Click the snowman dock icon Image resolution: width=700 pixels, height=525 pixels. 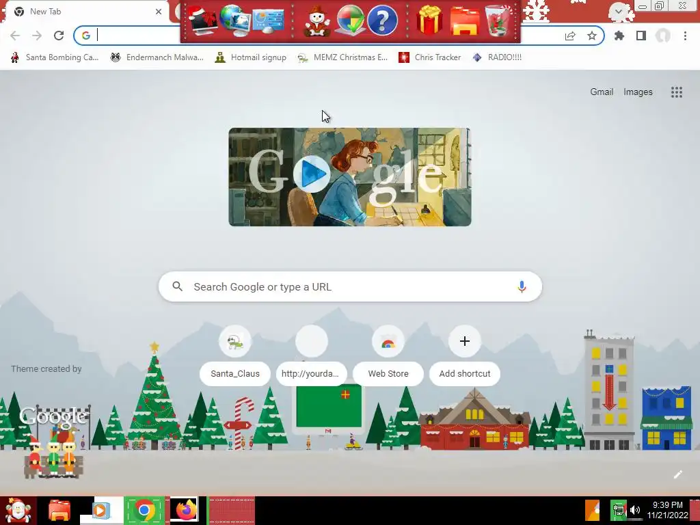pos(317,21)
